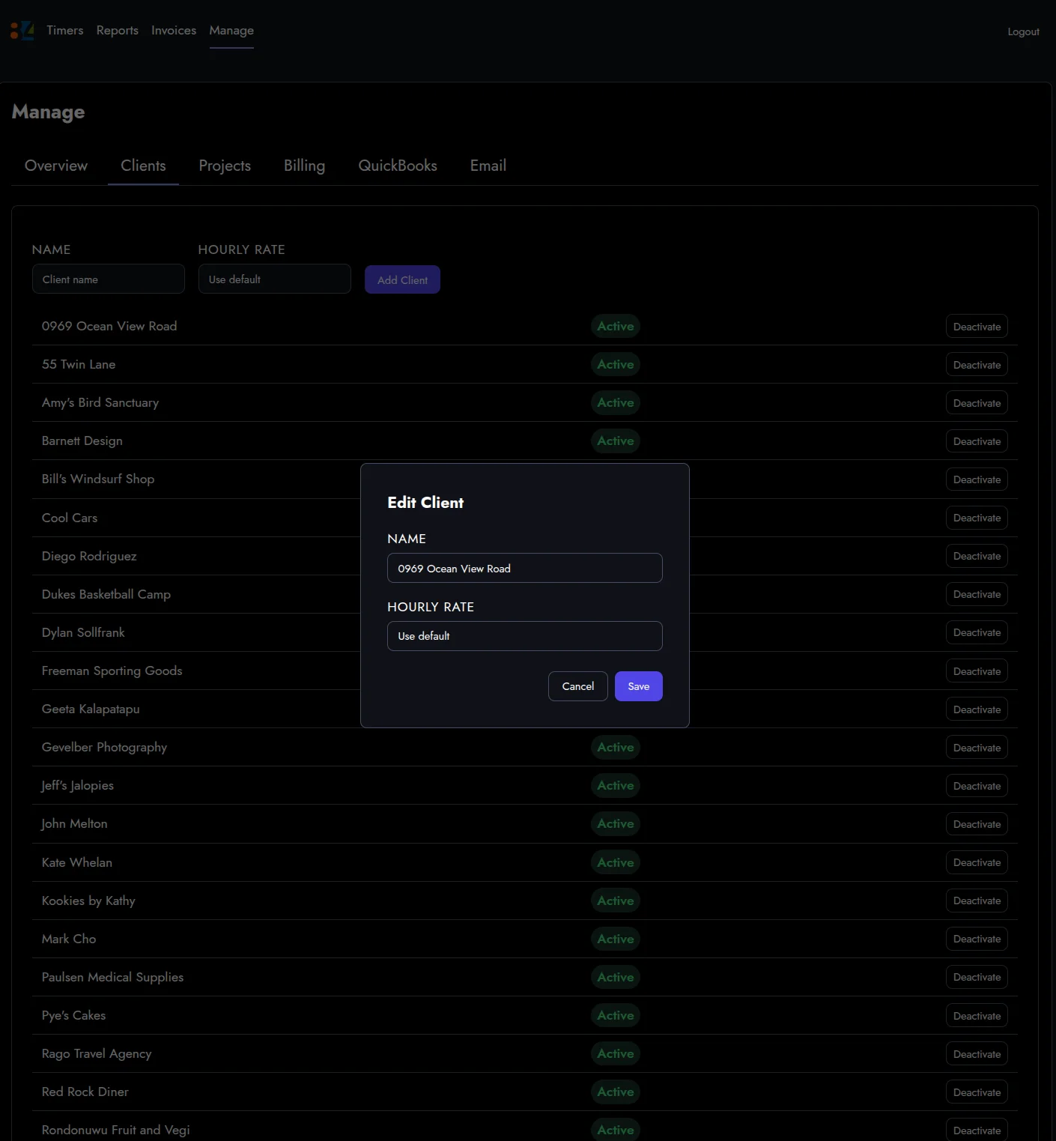Open the Invoices section
1056x1141 pixels.
tap(174, 31)
